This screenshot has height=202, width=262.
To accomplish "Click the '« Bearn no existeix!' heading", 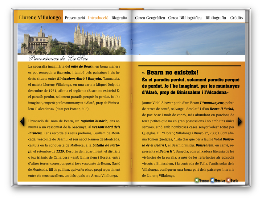I will pyautogui.click(x=170, y=73).
